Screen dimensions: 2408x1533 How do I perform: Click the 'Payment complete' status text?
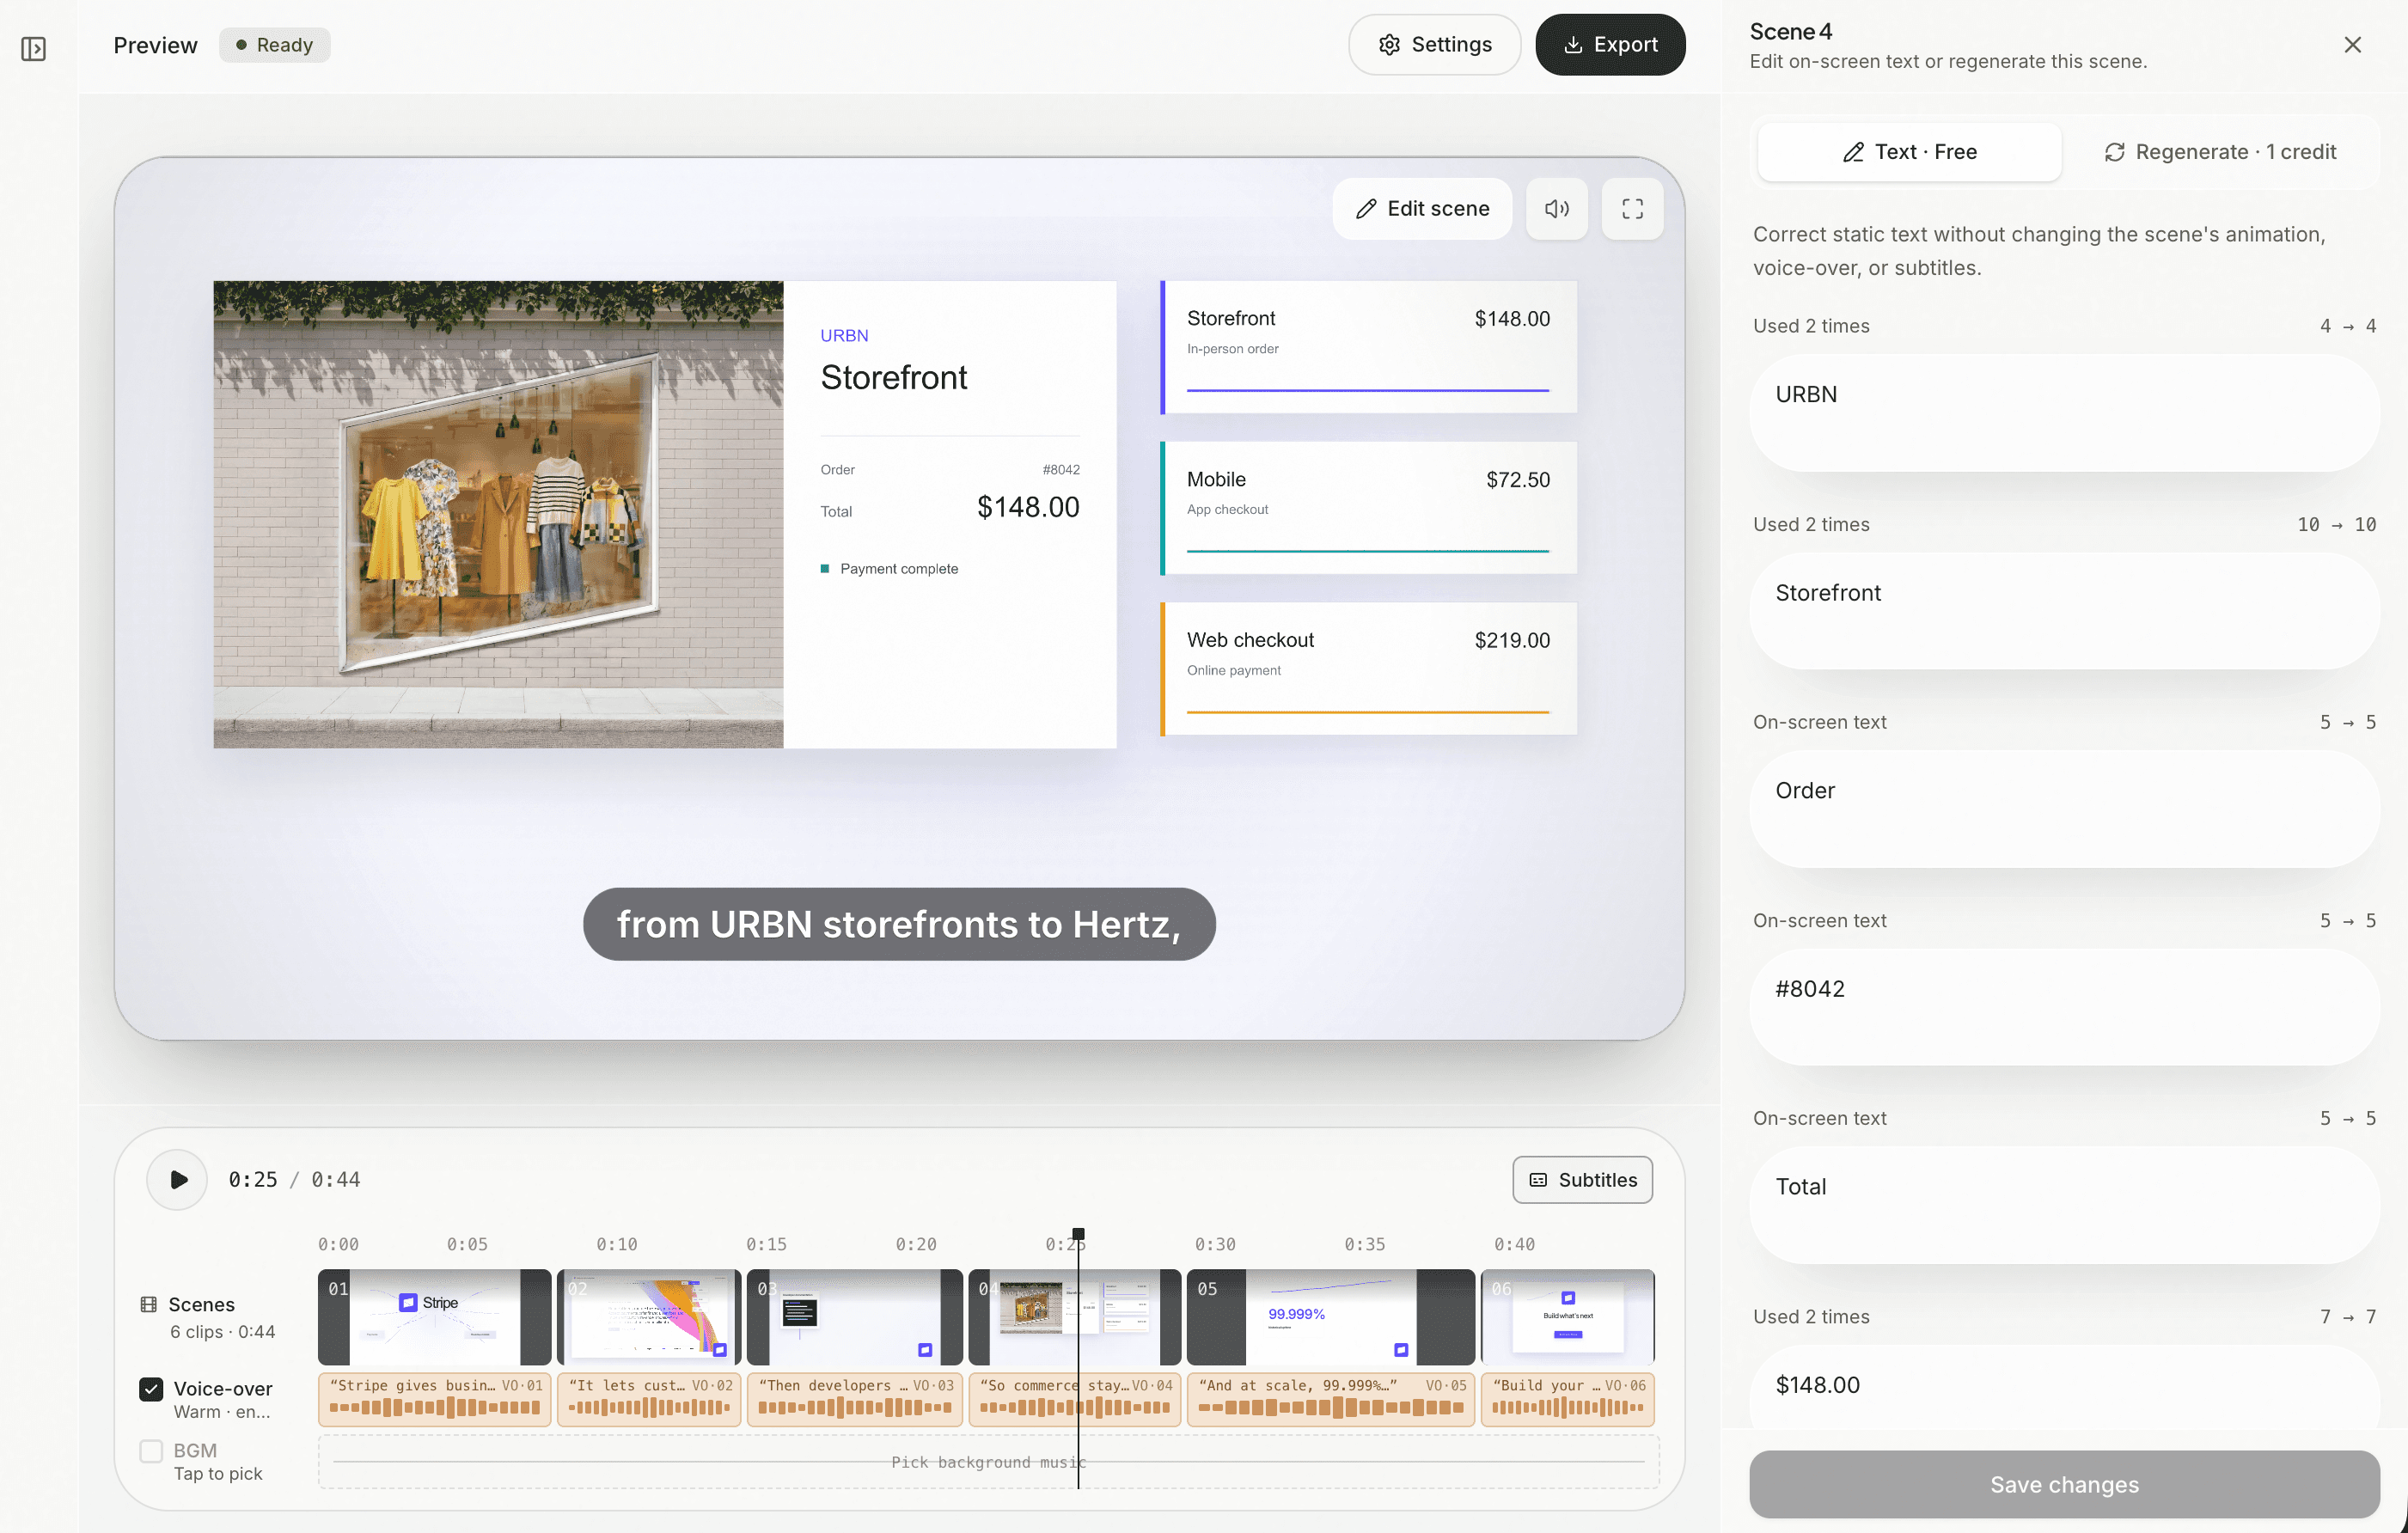[898, 569]
